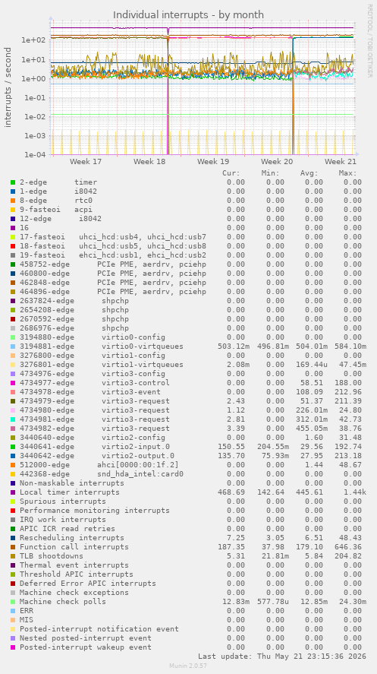377x674 pixels.
Task: Click the purple Local timer interrupts swatch
Action: [x=13, y=492]
